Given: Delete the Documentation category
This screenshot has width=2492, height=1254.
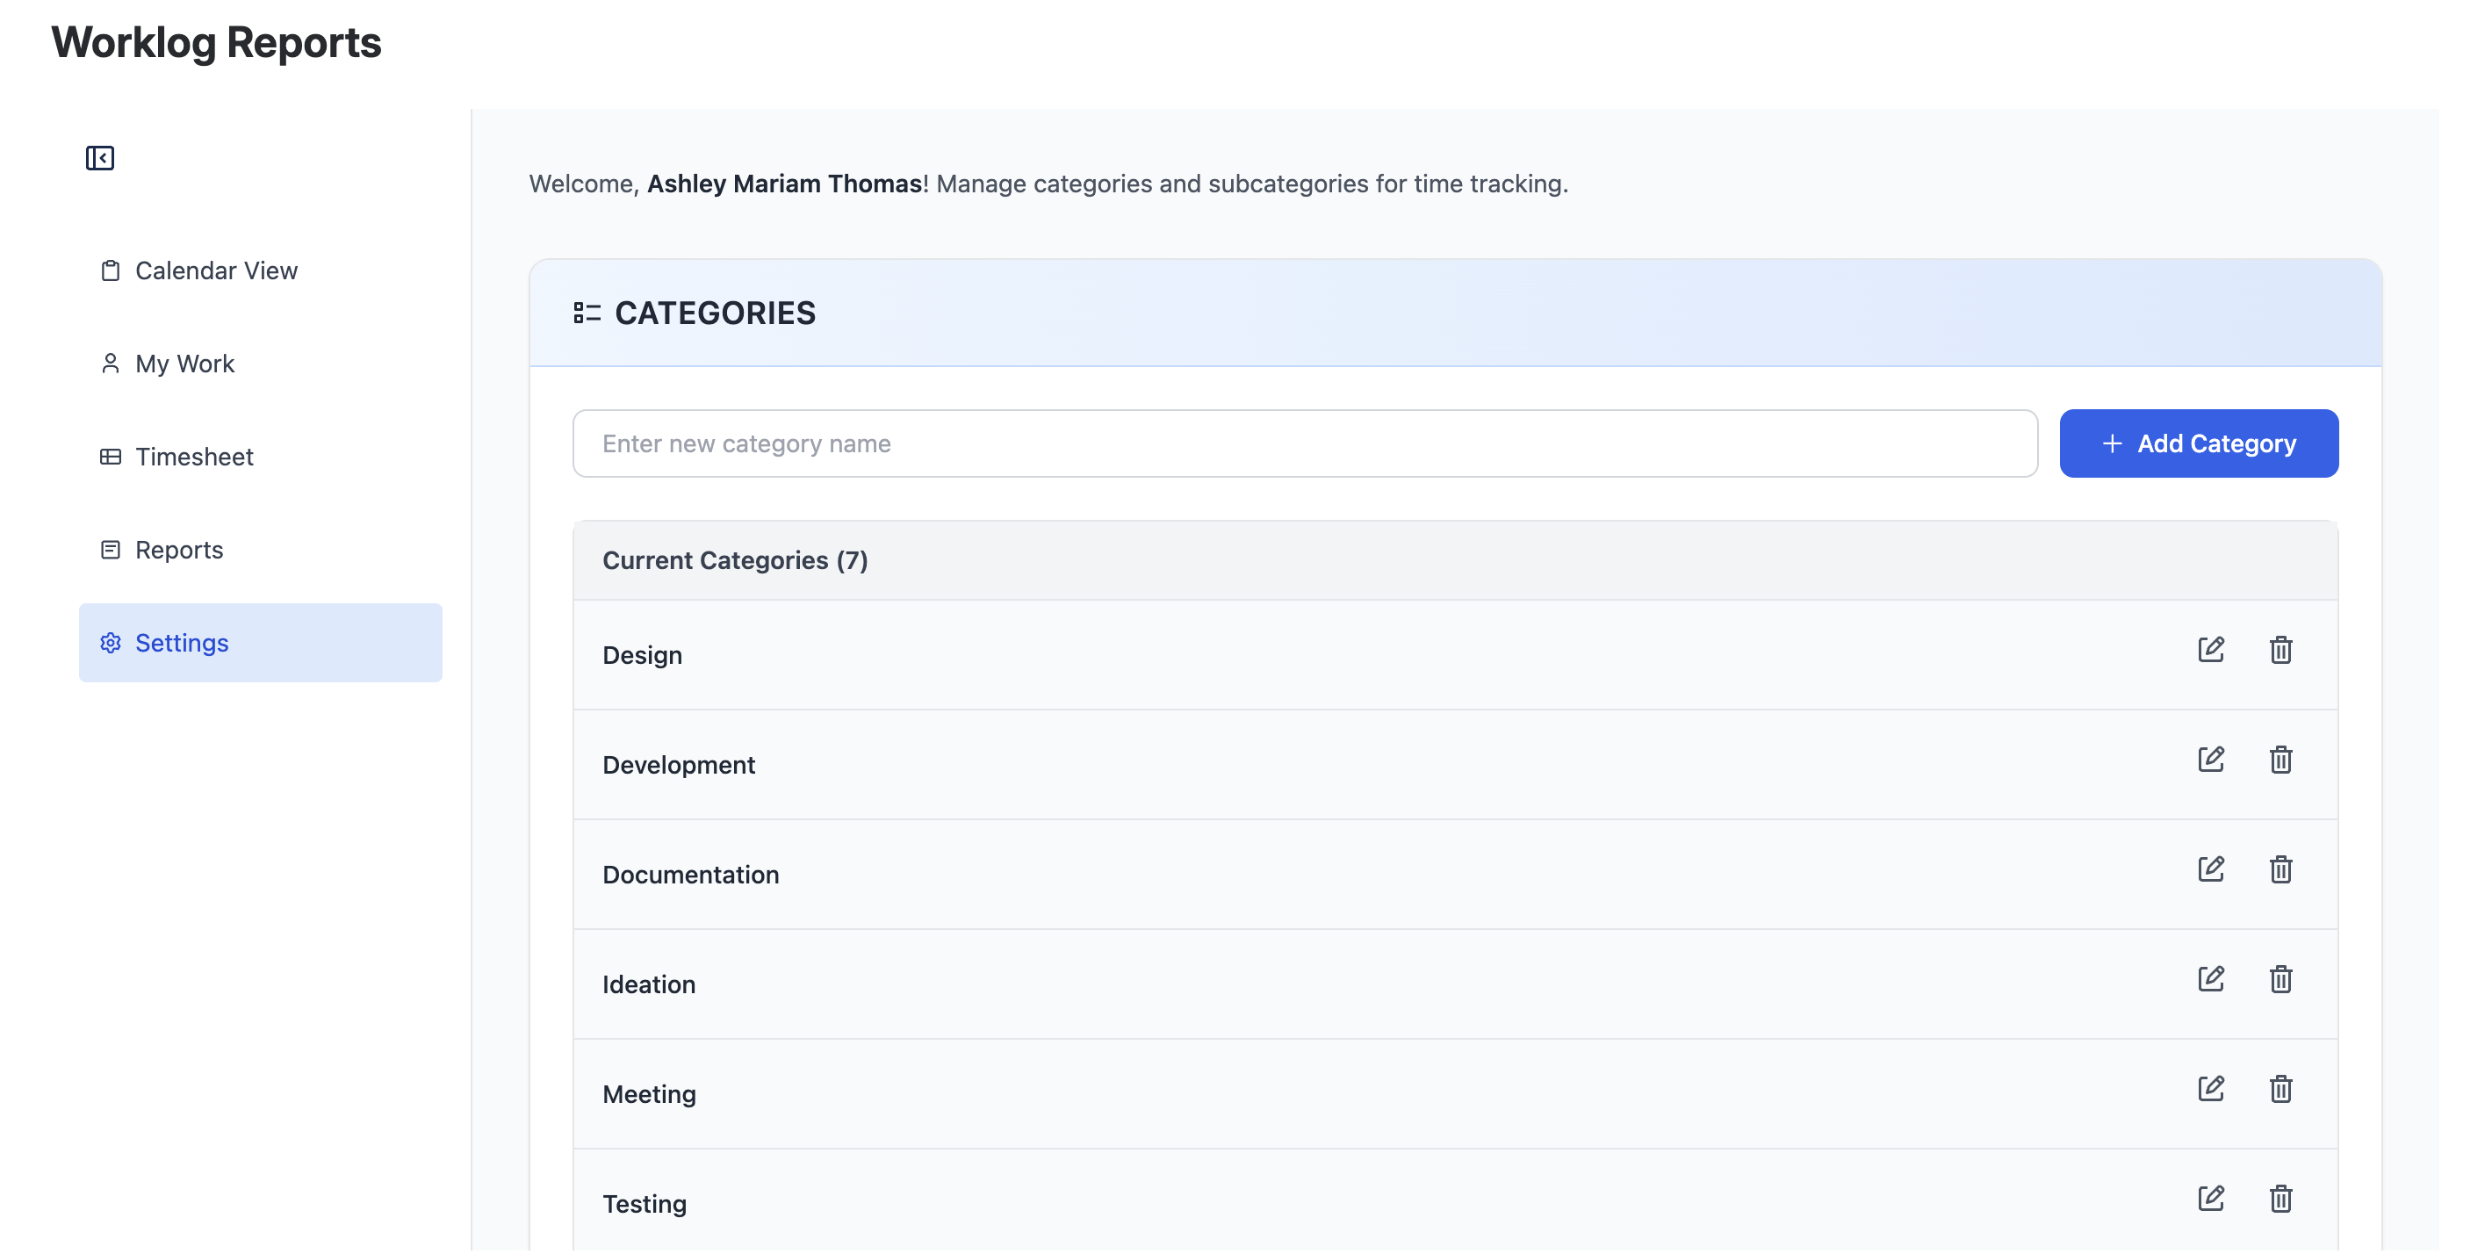Looking at the screenshot, I should (2280, 868).
